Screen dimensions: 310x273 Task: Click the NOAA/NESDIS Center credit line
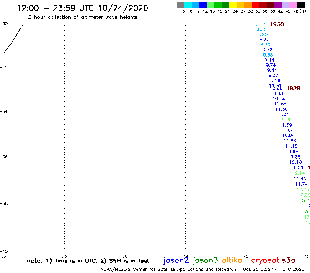click(168, 270)
